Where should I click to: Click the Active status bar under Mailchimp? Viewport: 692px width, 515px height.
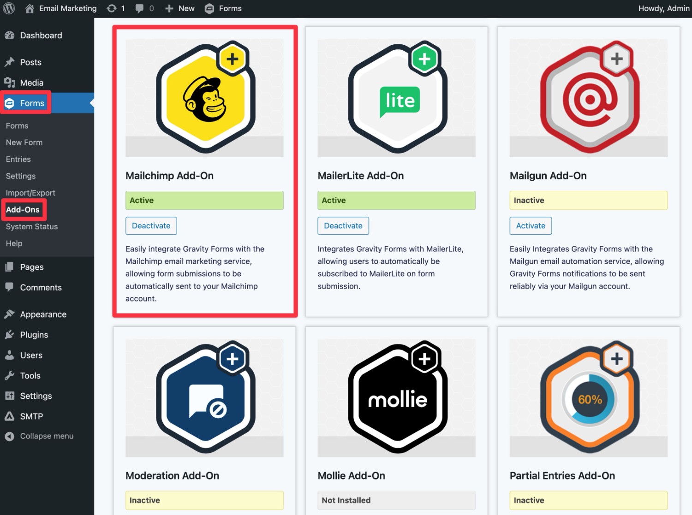pyautogui.click(x=204, y=201)
